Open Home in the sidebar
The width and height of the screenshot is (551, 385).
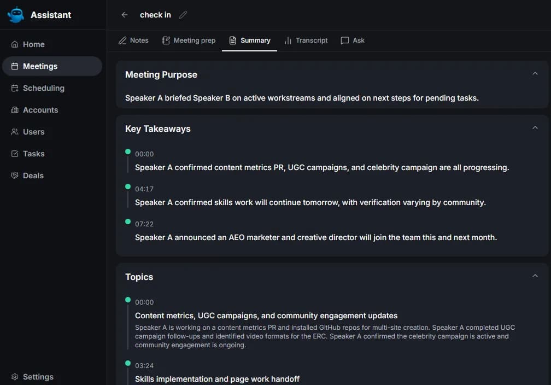[x=52, y=44]
